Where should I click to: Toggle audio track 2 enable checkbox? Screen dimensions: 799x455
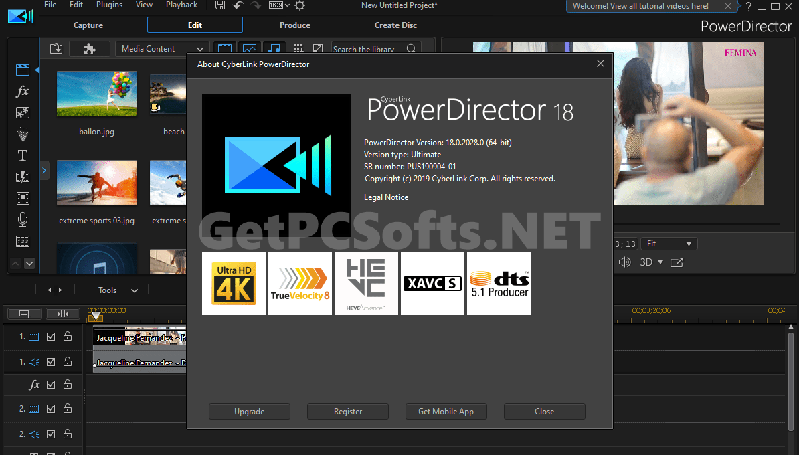click(x=50, y=434)
